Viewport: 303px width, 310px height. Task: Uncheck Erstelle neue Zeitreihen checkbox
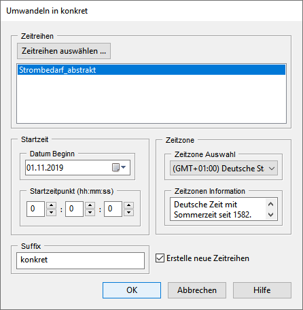click(160, 258)
